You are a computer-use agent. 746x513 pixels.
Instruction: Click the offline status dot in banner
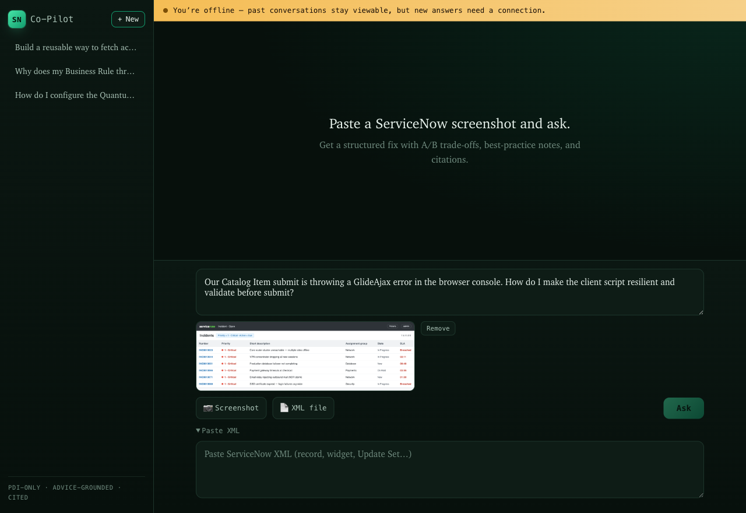tap(166, 10)
